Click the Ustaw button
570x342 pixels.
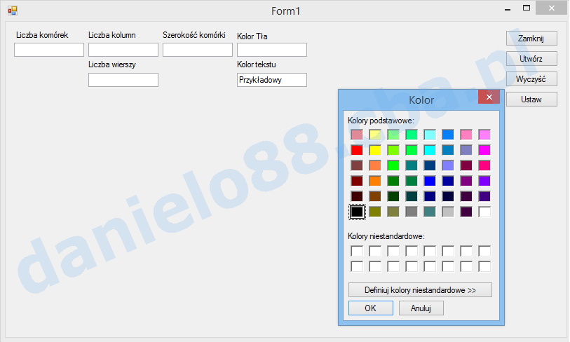coord(531,100)
